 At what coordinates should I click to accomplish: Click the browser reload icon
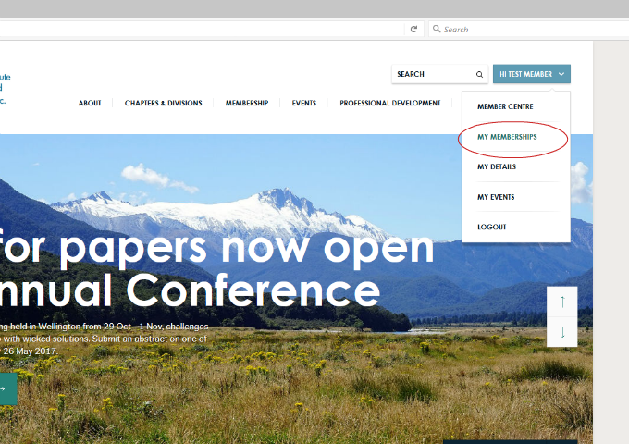pos(413,30)
